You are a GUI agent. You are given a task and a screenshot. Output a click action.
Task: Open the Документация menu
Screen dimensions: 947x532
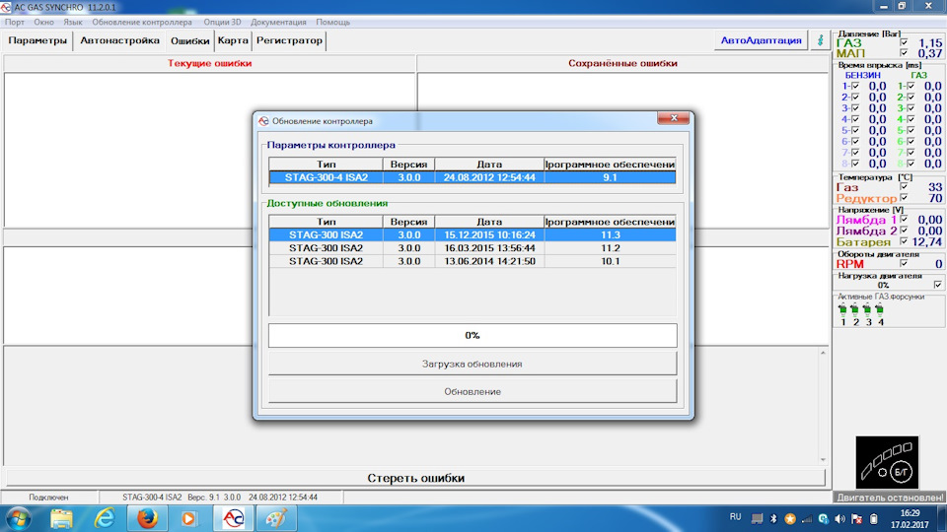click(278, 23)
